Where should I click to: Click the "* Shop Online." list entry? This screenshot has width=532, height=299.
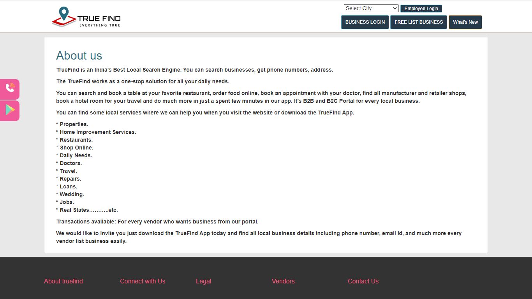[75, 148]
